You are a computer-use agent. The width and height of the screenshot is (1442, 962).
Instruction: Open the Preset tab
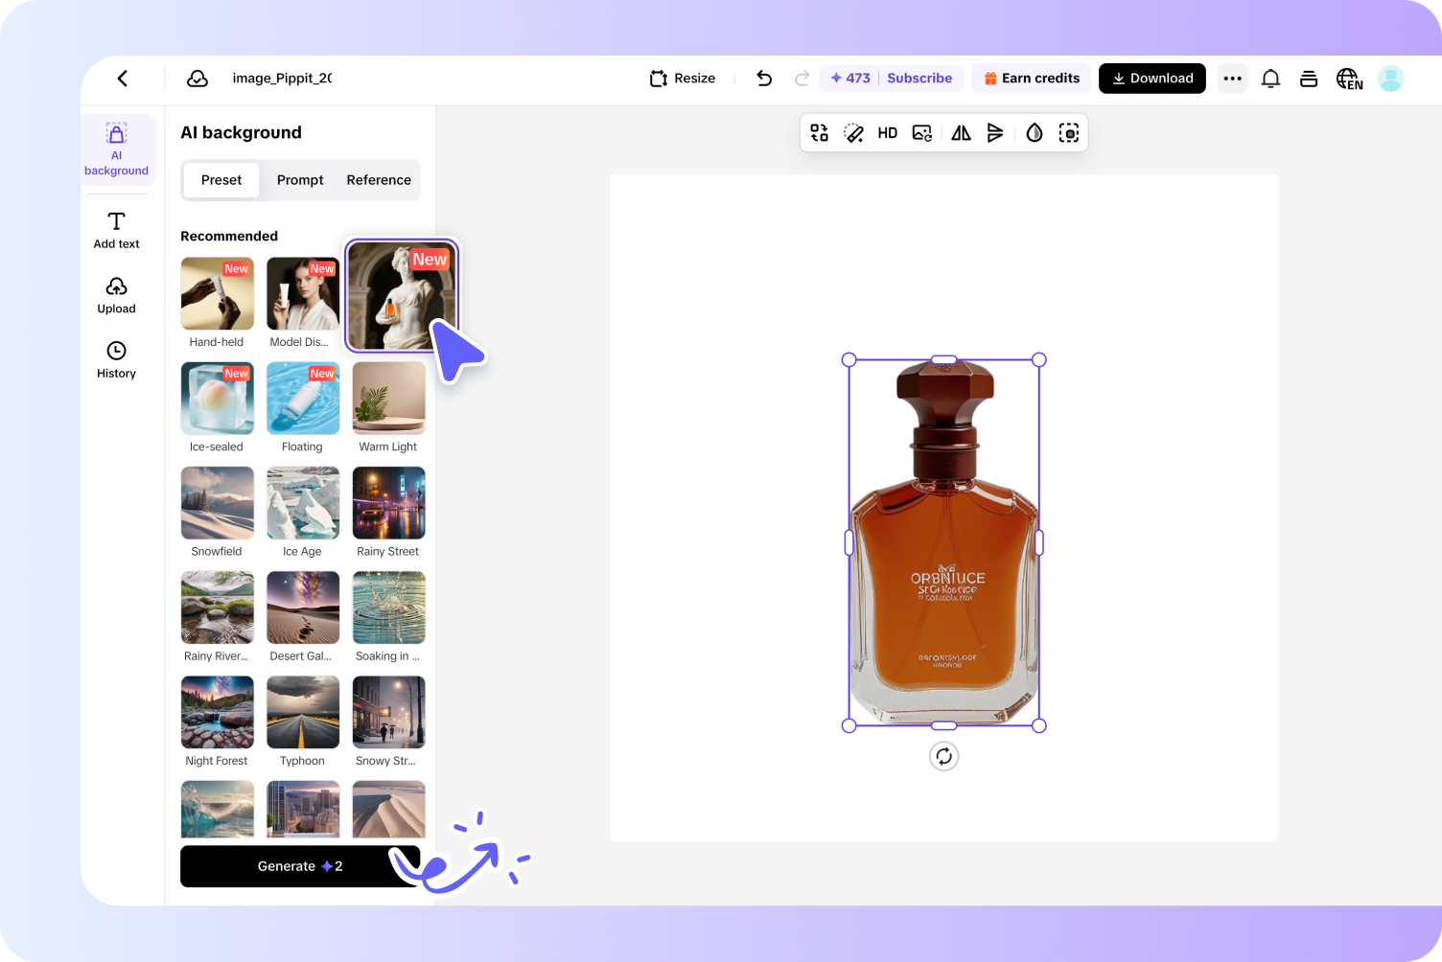click(221, 179)
